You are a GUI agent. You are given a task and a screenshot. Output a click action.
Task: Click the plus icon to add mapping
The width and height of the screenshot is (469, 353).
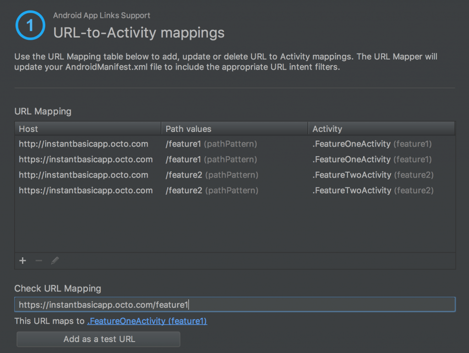[x=22, y=261]
